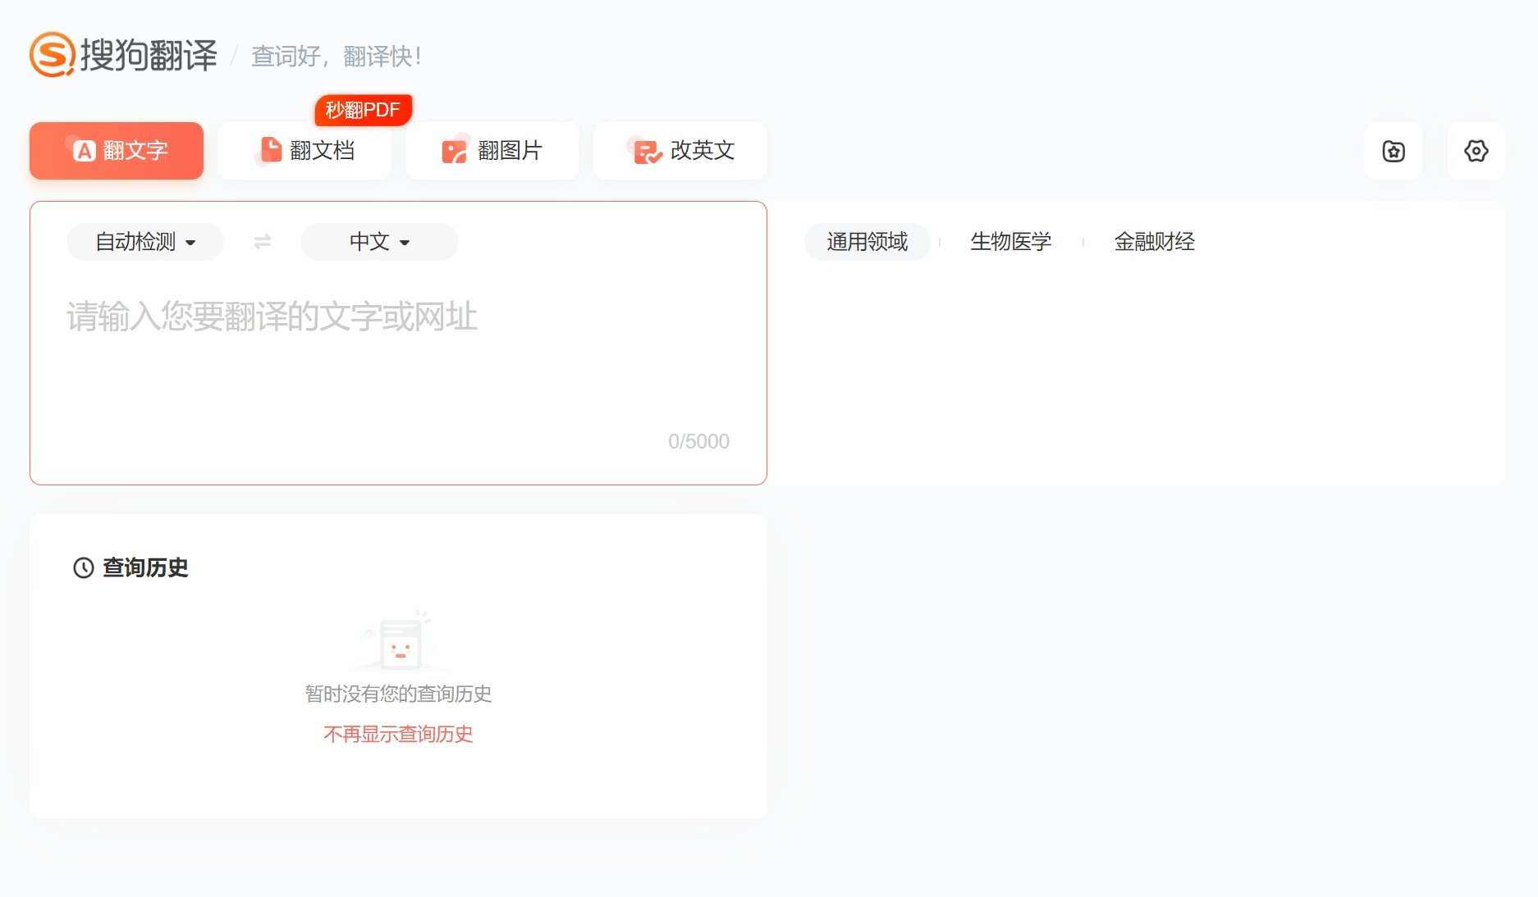Switch to the 翻图片 image translation tool
Viewport: 1538px width, 897px height.
tap(492, 150)
